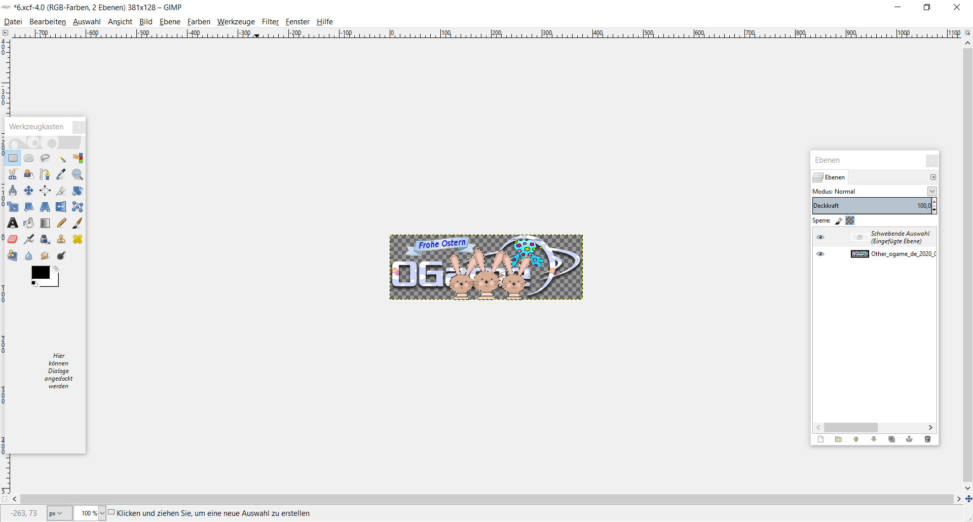Click the Zoom magnifier tool
Image resolution: width=973 pixels, height=522 pixels.
click(x=78, y=174)
